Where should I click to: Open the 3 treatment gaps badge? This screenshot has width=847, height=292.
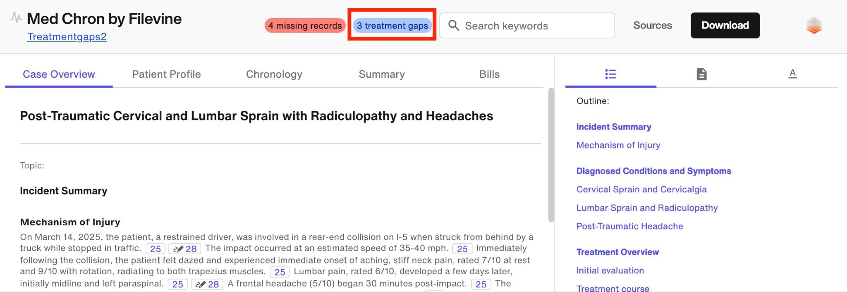pos(392,26)
